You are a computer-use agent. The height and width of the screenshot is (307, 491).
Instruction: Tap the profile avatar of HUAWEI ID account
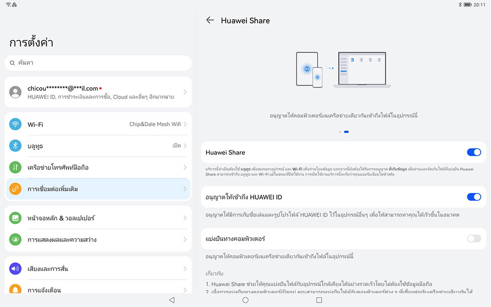(x=15, y=92)
